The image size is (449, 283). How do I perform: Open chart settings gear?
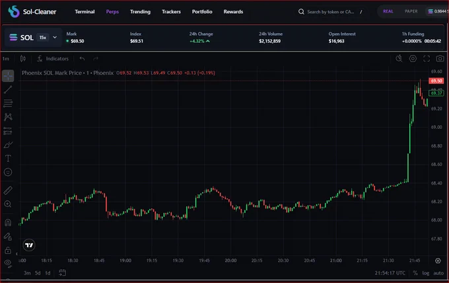pos(413,59)
